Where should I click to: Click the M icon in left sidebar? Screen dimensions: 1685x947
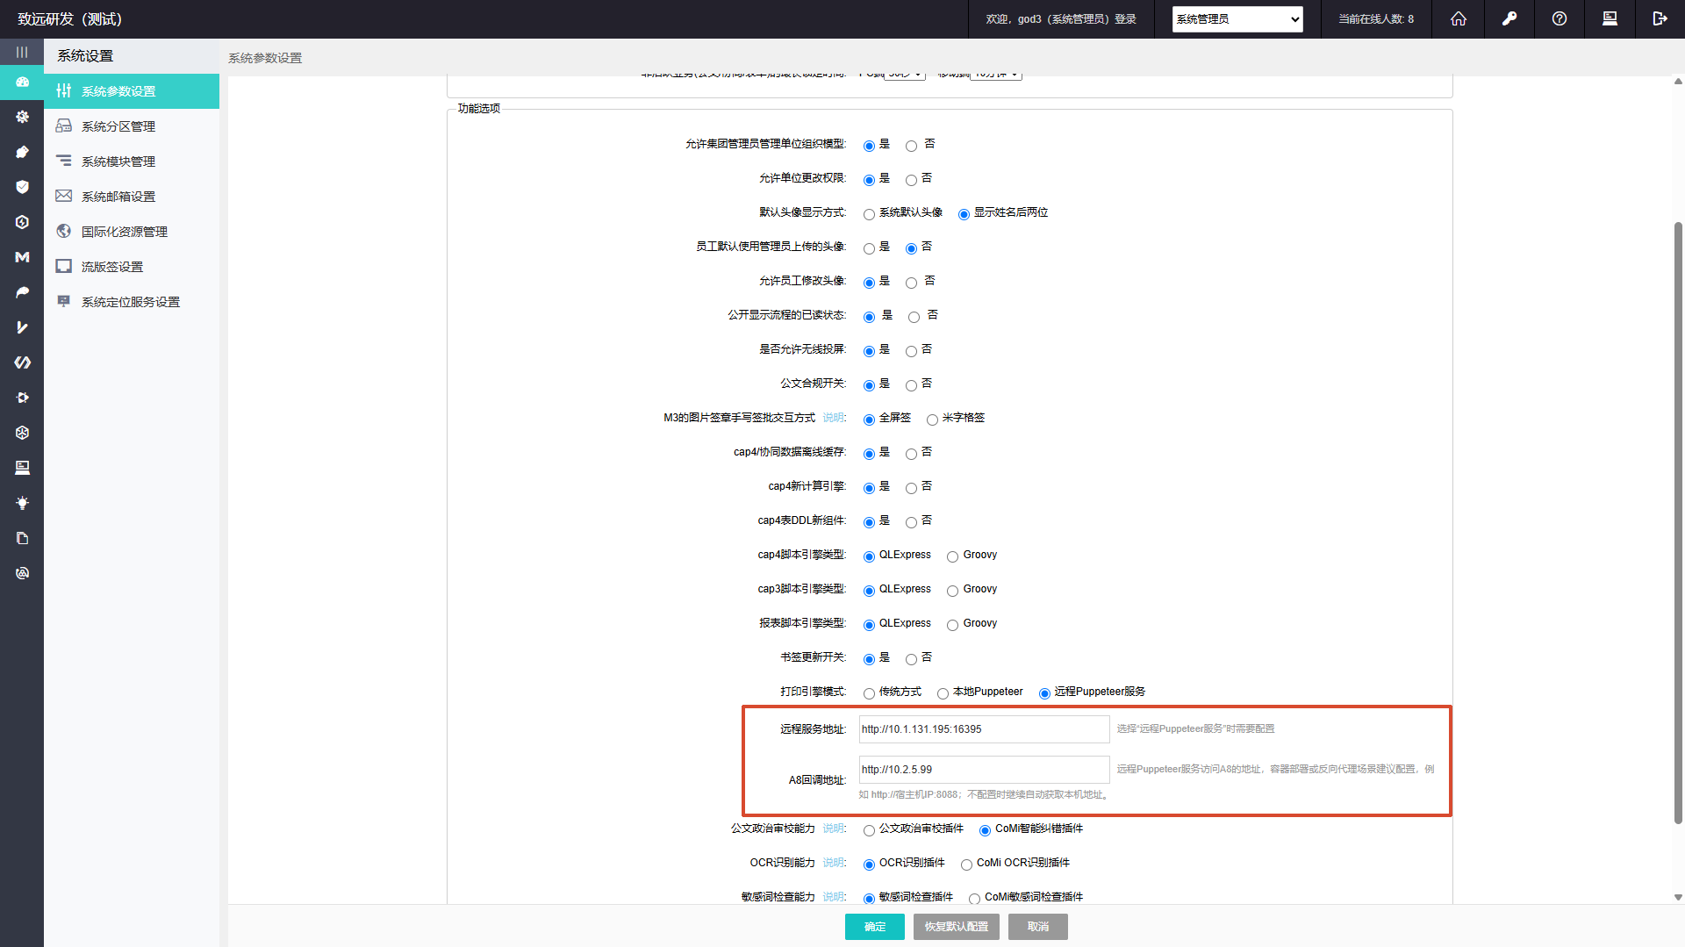coord(22,257)
